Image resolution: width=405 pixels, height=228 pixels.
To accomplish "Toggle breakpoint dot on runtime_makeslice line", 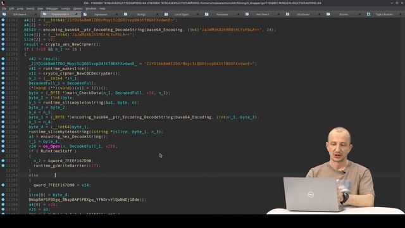I will pyautogui.click(x=3, y=68).
